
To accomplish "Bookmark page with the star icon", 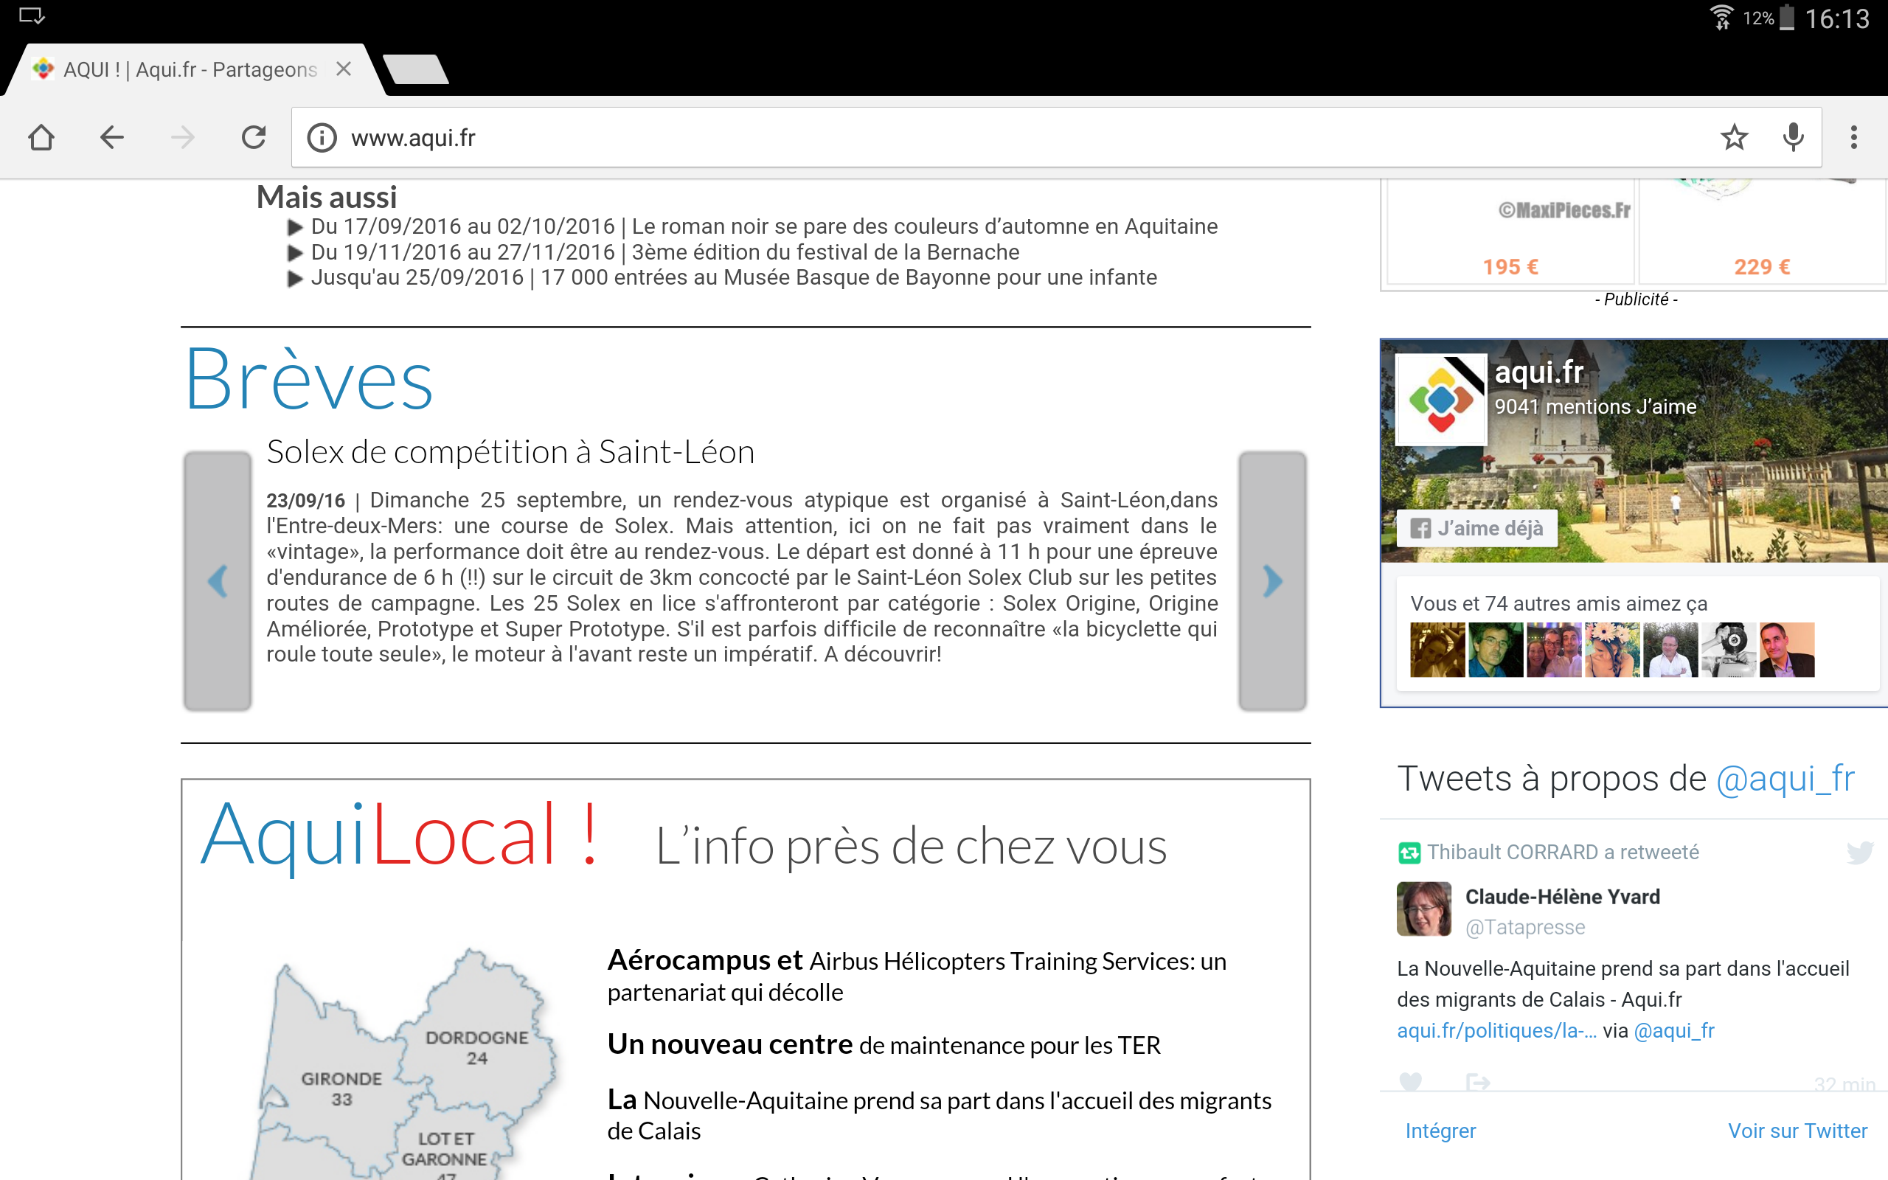I will (1734, 137).
